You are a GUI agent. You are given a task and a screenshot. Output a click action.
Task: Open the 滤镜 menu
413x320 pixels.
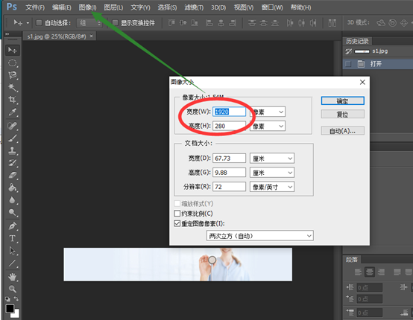coord(194,7)
